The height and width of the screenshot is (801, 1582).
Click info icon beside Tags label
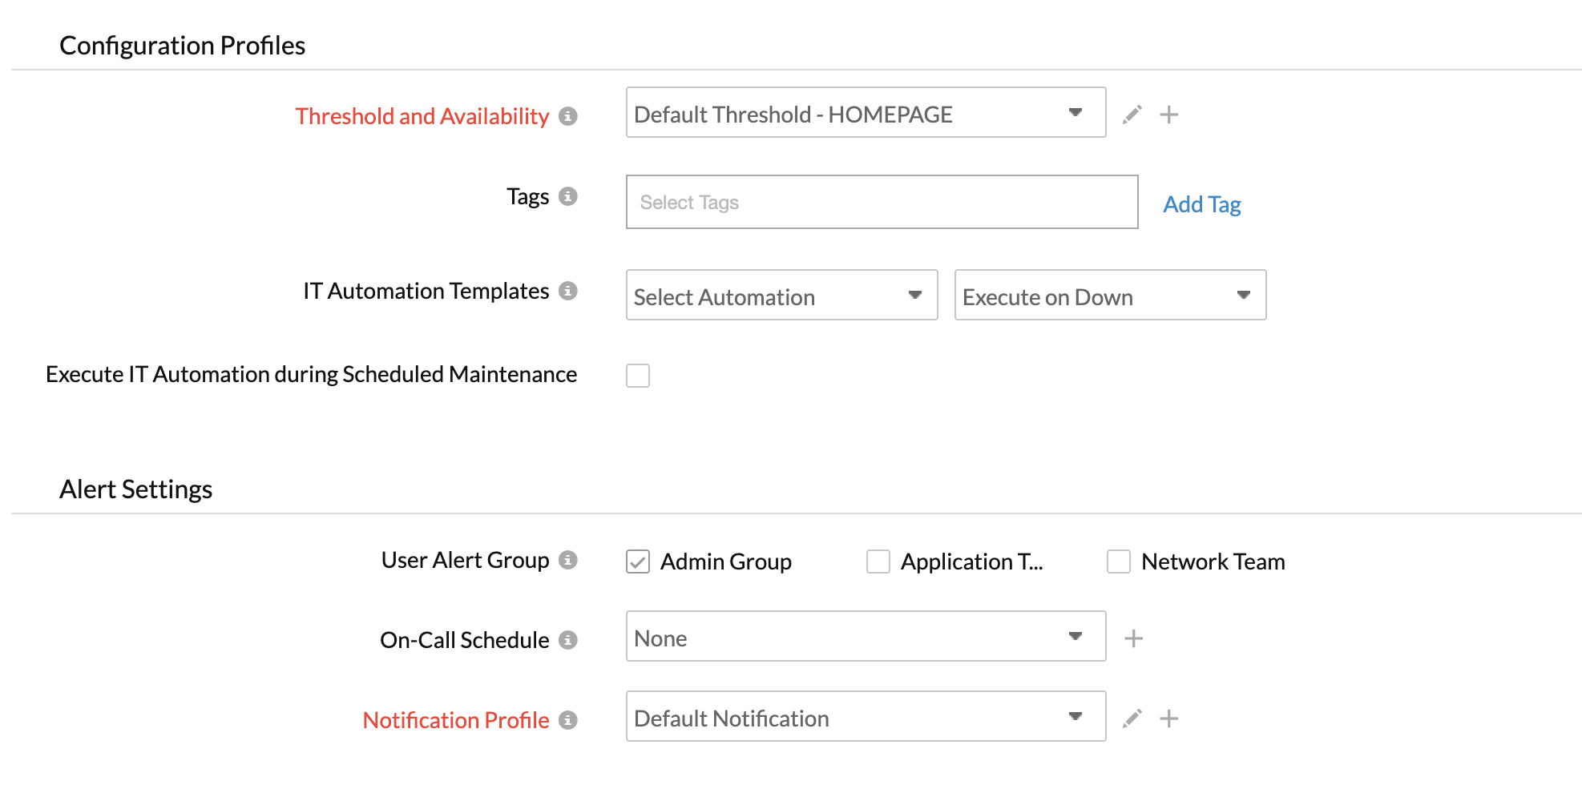tap(568, 196)
